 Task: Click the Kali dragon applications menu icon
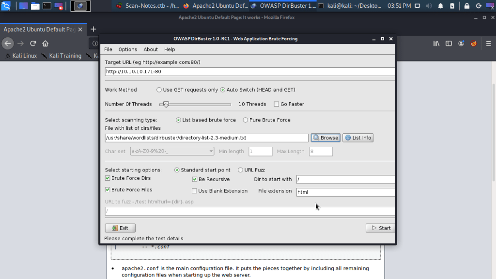[6, 6]
